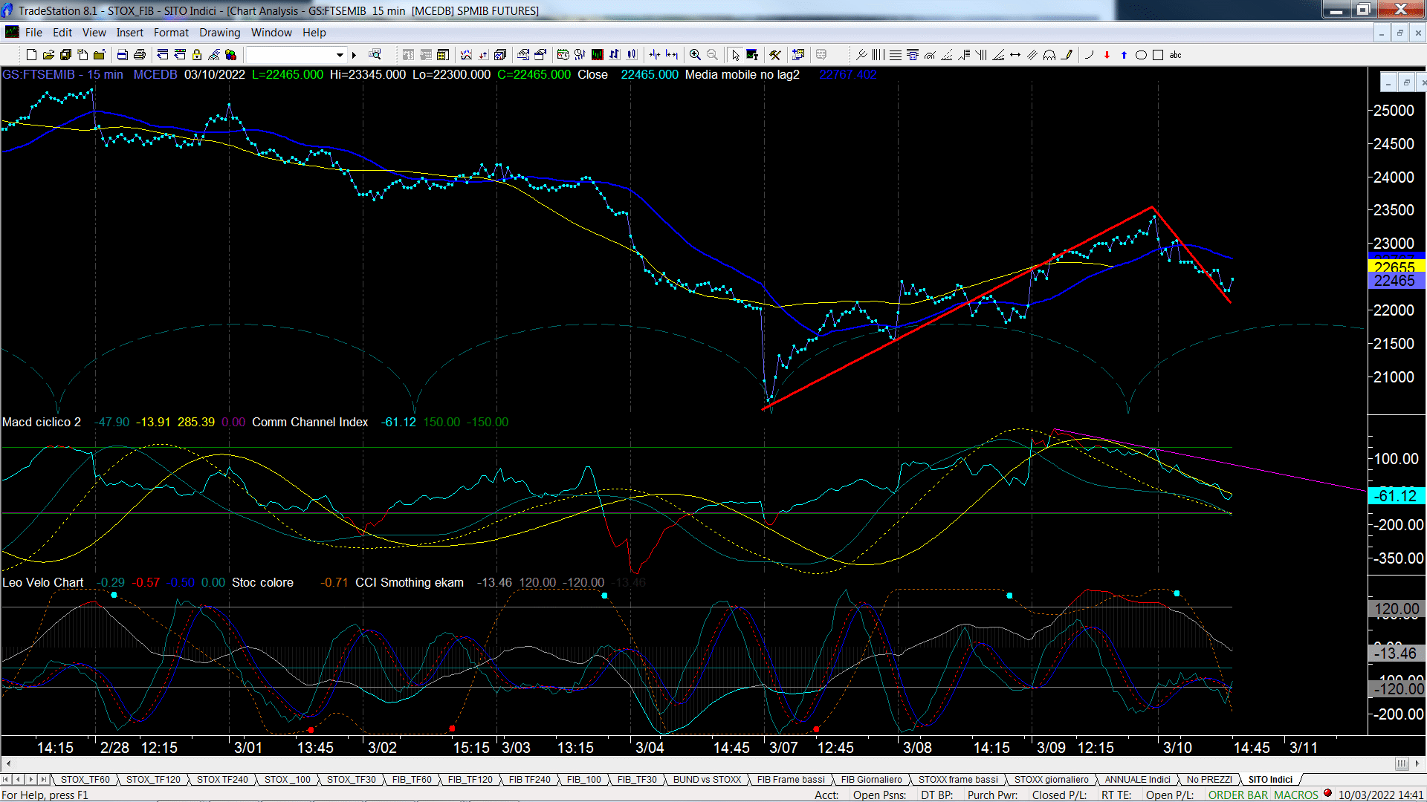1427x802 pixels.
Task: Click the MACROS status button
Action: pos(1296,795)
